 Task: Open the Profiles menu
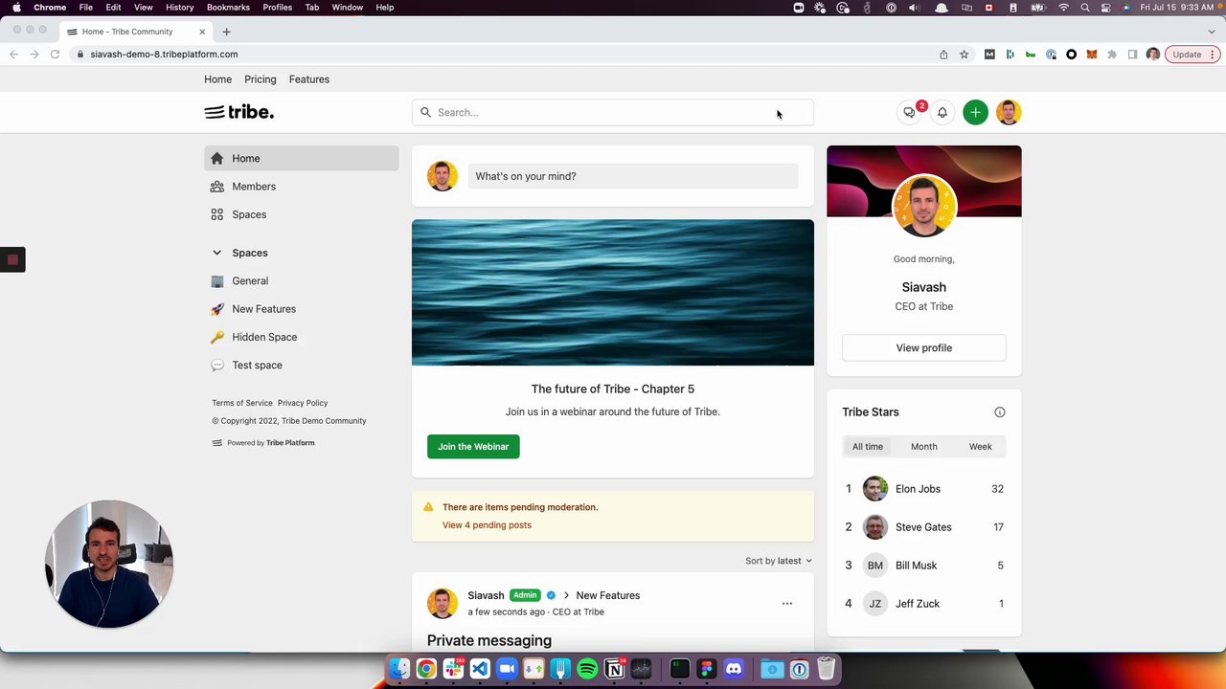click(x=278, y=8)
